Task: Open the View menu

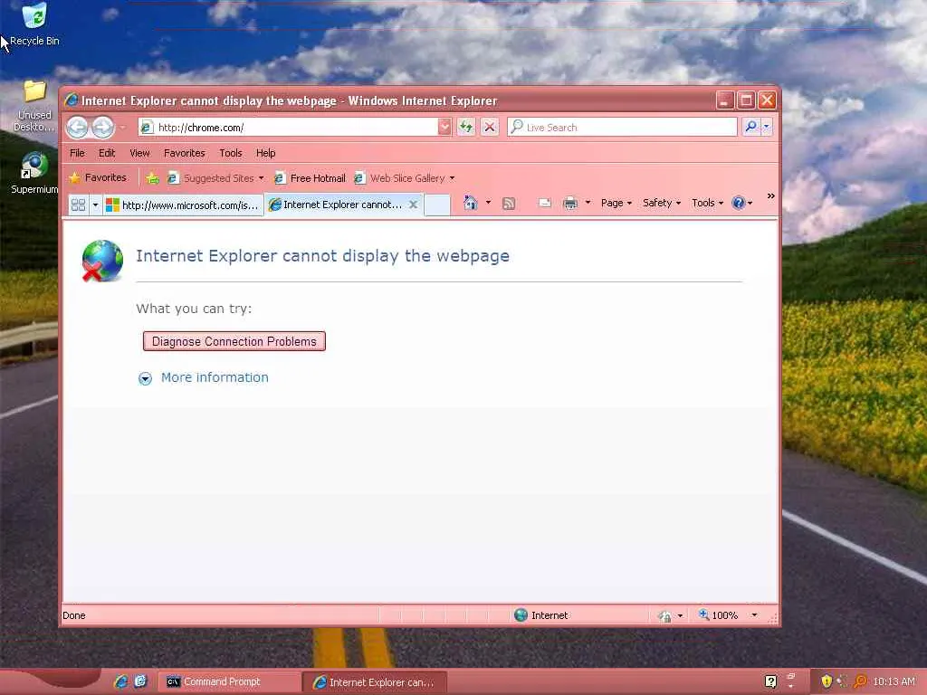Action: pos(139,153)
